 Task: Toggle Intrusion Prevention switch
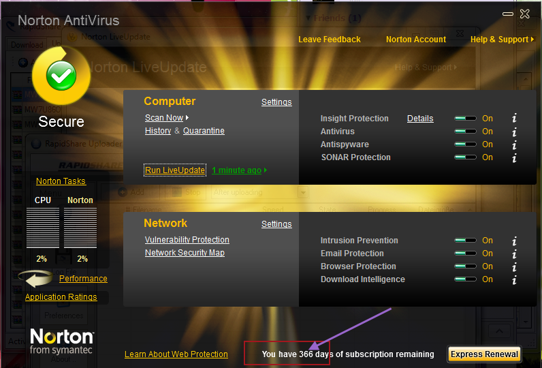point(465,241)
